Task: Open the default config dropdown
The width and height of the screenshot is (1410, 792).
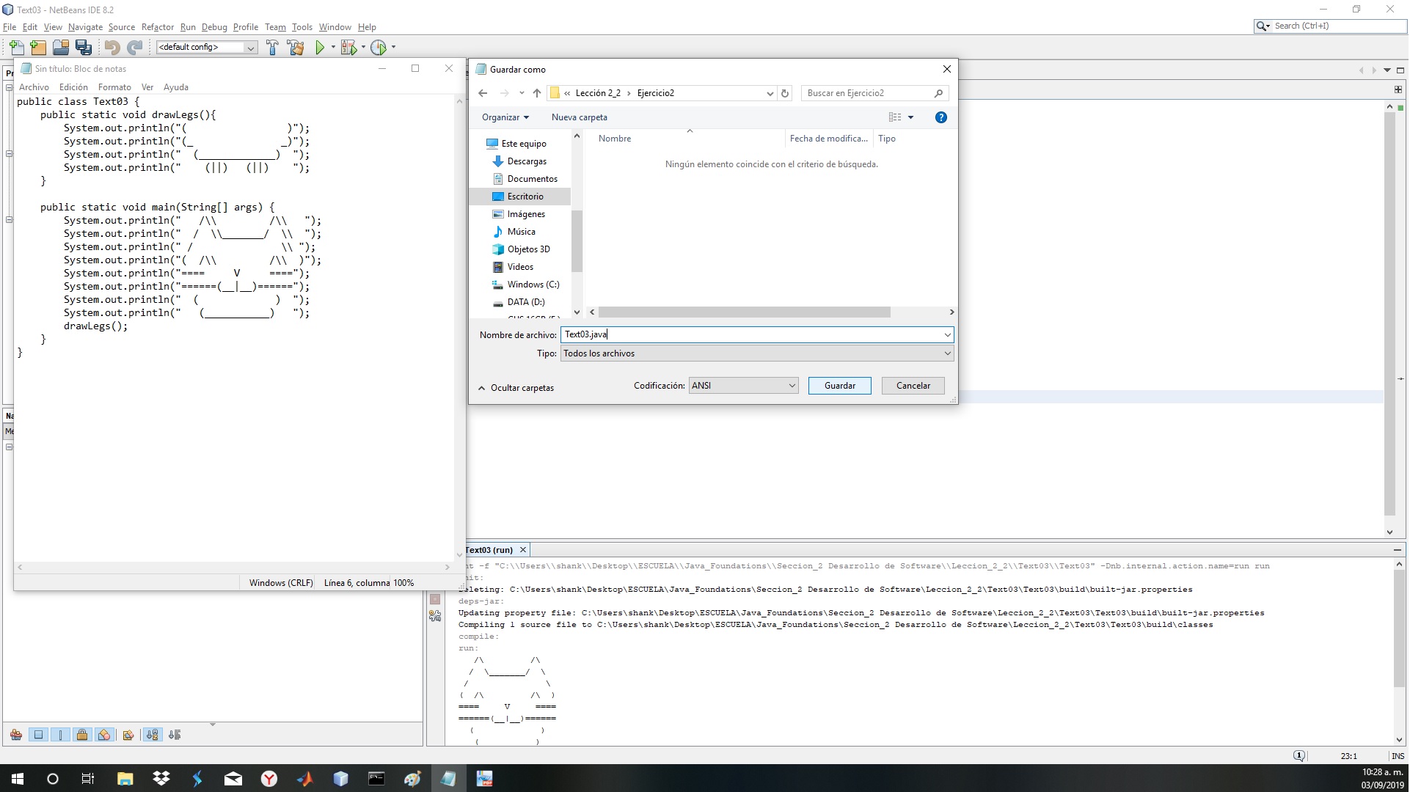Action: pyautogui.click(x=250, y=47)
